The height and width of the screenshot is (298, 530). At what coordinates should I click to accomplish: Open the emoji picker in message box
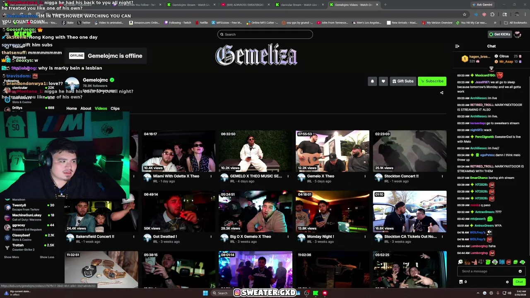[520, 271]
